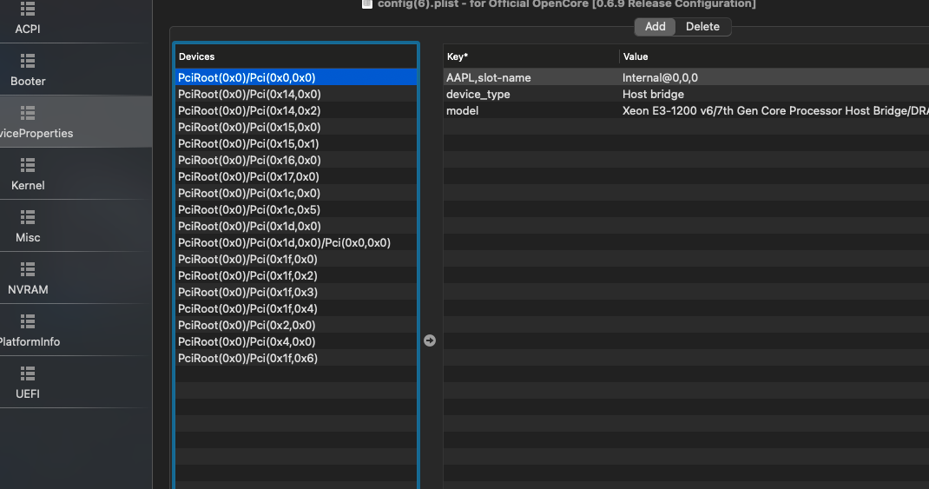The width and height of the screenshot is (929, 489).
Task: Select device PciRoot(0x0)/Pci(0x14,0x0)
Action: [249, 94]
